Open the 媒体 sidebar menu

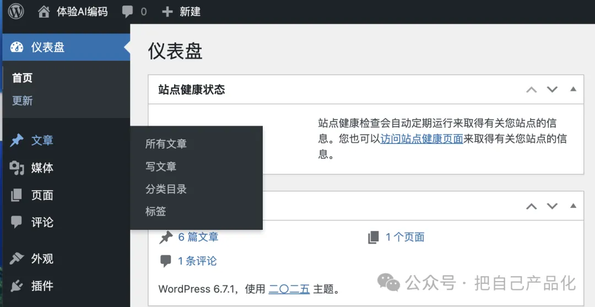point(67,168)
